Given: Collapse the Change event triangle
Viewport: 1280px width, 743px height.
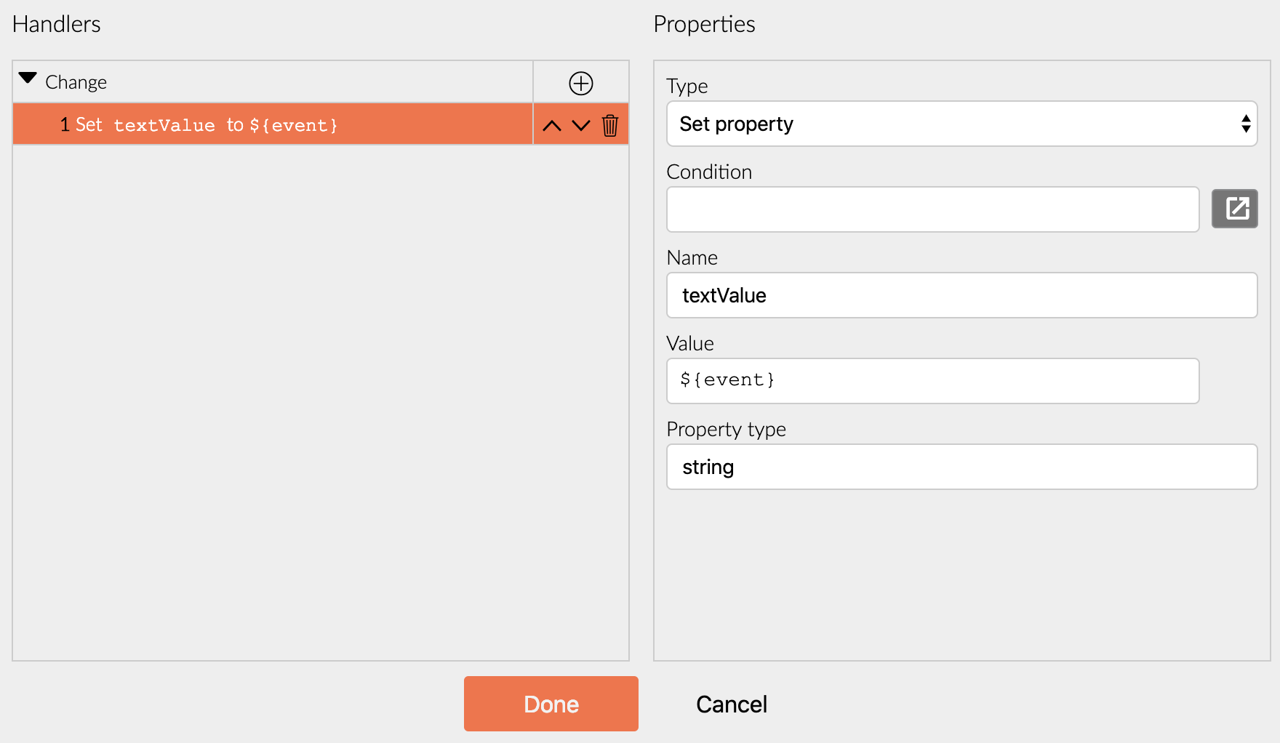Looking at the screenshot, I should coord(28,78).
